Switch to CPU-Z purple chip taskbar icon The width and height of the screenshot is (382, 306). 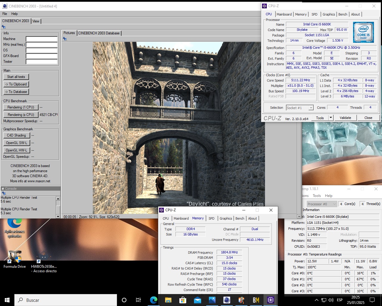(271, 300)
